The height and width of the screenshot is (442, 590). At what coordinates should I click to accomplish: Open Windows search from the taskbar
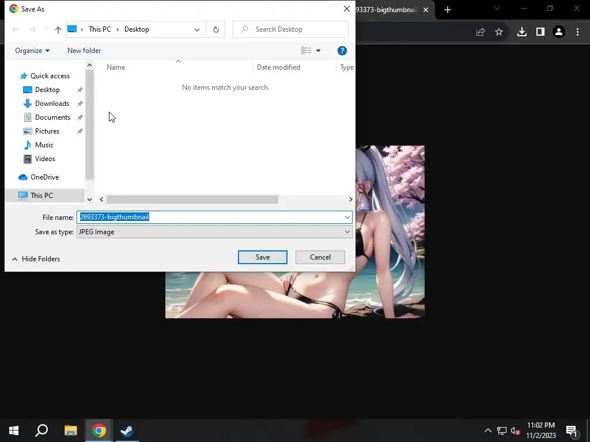pyautogui.click(x=41, y=430)
